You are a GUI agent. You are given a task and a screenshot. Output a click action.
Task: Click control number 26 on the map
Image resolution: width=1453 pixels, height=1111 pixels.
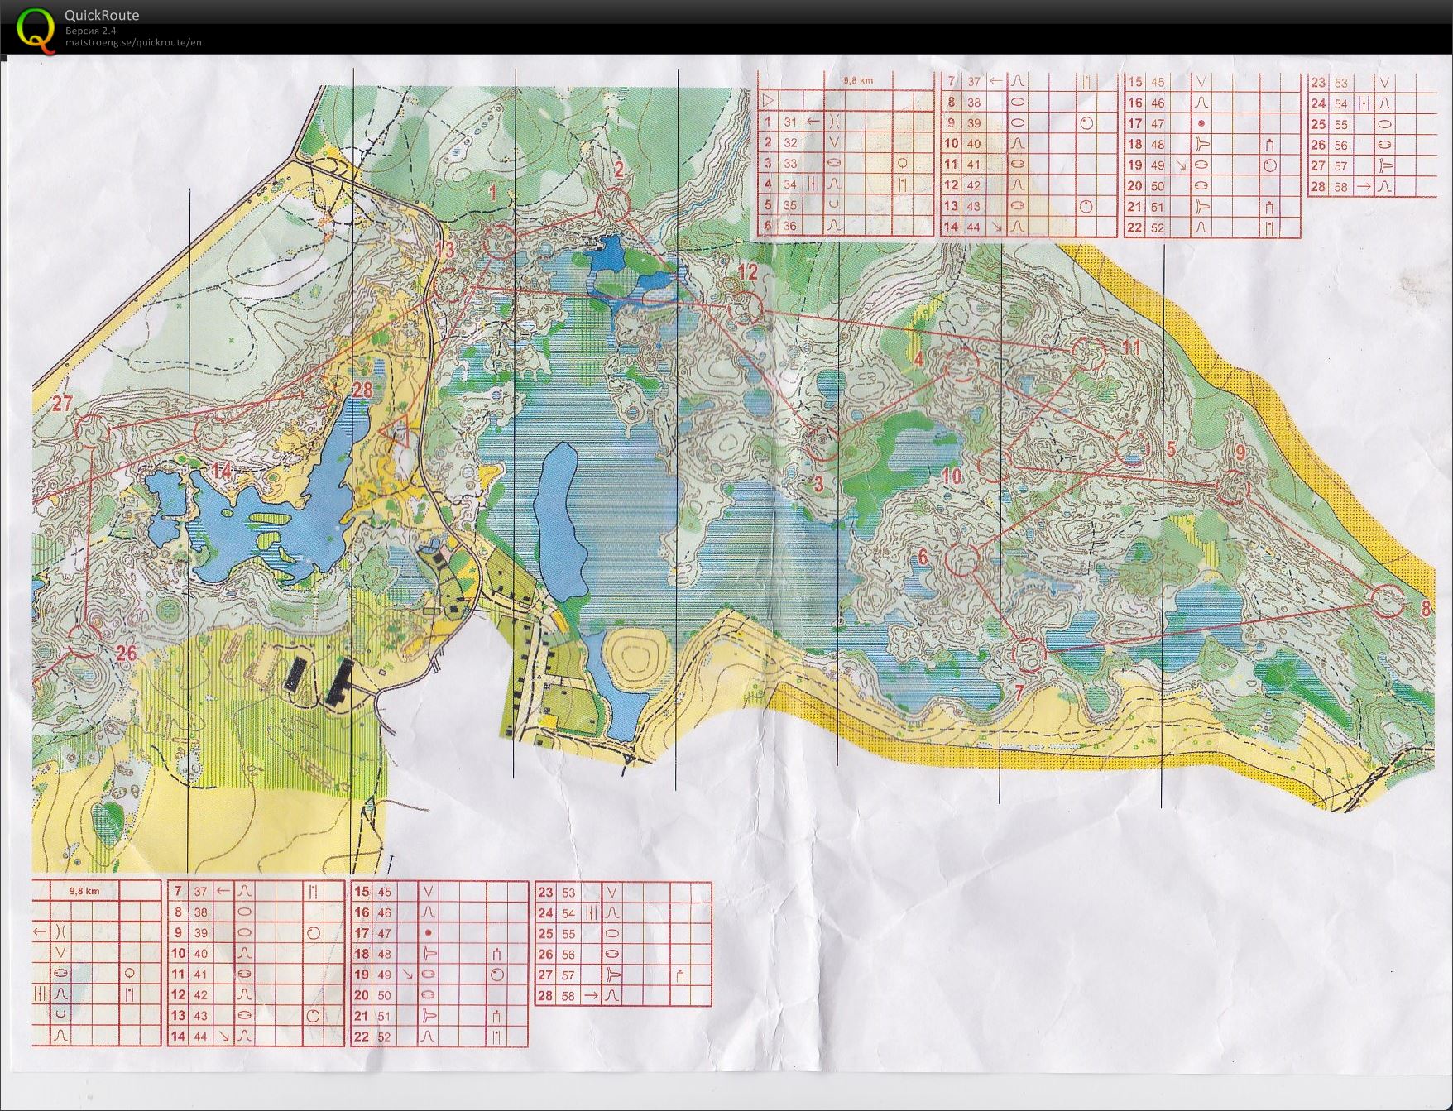click(x=126, y=654)
